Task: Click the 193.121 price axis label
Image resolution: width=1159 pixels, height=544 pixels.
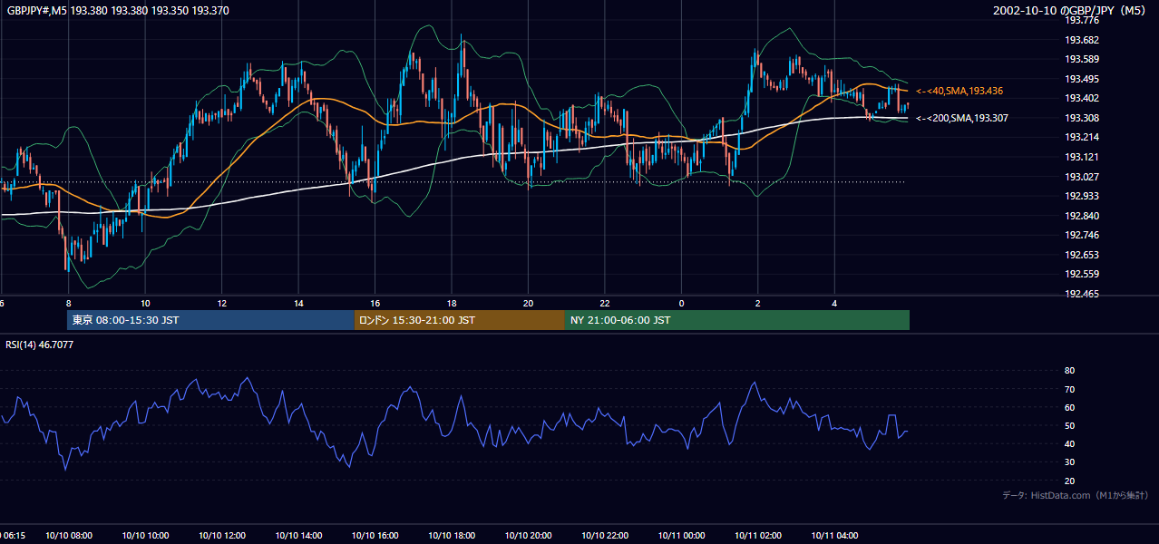Action: point(1082,157)
